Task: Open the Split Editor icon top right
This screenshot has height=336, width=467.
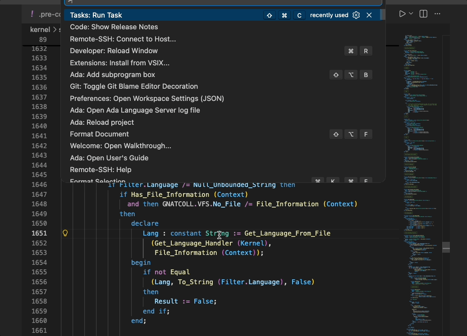Action: click(423, 14)
